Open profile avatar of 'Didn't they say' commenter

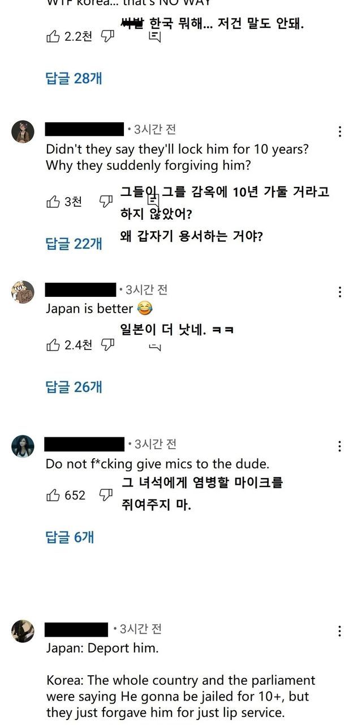pyautogui.click(x=23, y=132)
